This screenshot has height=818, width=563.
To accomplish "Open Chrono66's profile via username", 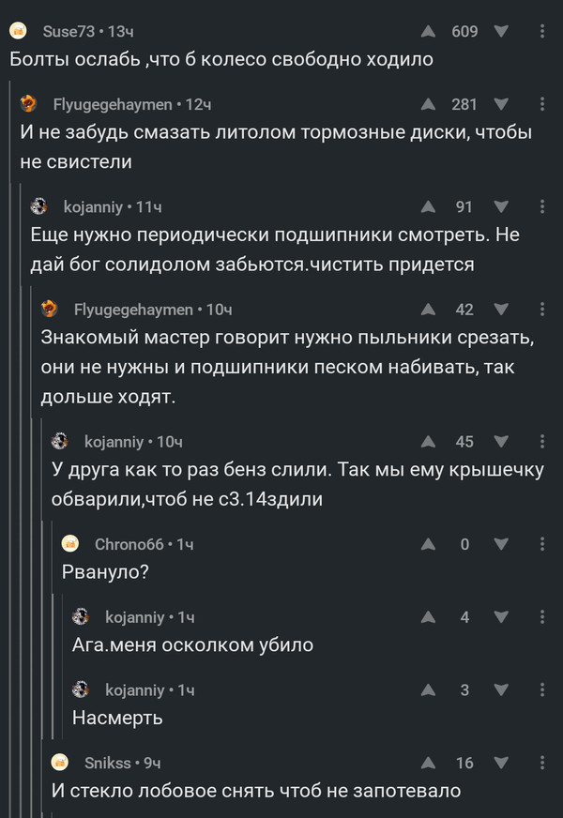I will coord(129,544).
